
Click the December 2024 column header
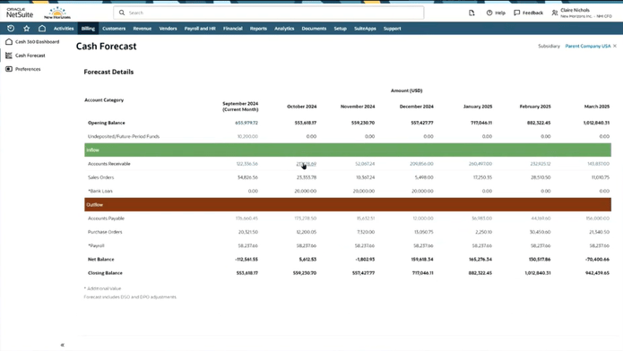pos(417,107)
